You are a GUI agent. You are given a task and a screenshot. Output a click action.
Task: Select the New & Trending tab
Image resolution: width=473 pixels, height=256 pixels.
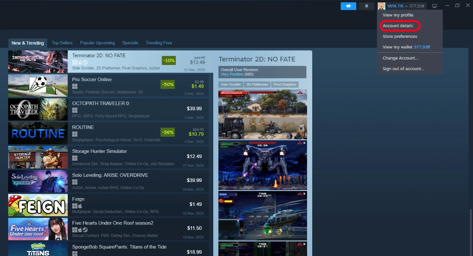[28, 43]
